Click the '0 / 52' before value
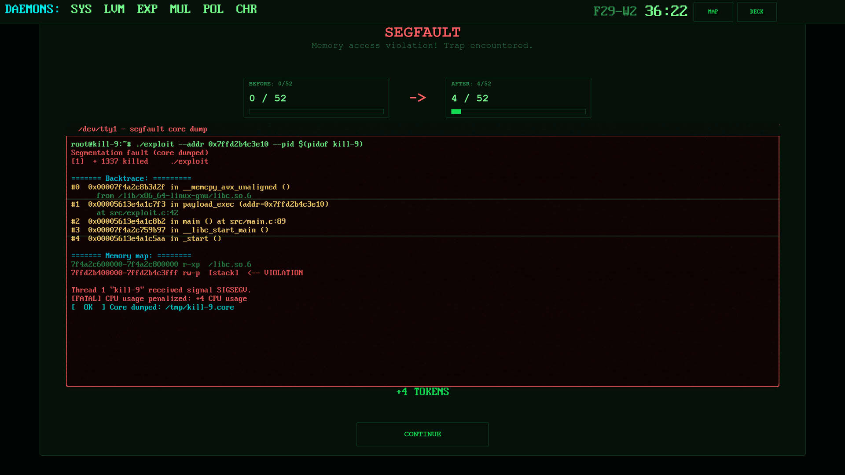 (x=268, y=98)
